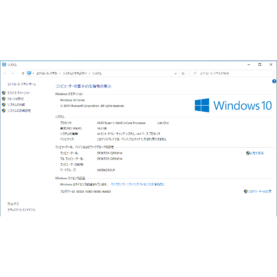Click プロダクト キーの変更 link

(x=259, y=191)
